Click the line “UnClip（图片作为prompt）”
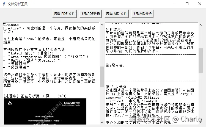The height and width of the screenshot is (127, 206). 34,60
